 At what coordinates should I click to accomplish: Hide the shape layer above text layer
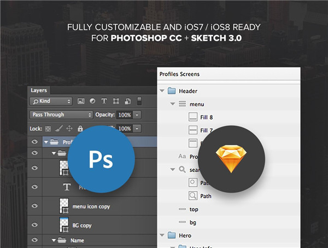point(35,168)
